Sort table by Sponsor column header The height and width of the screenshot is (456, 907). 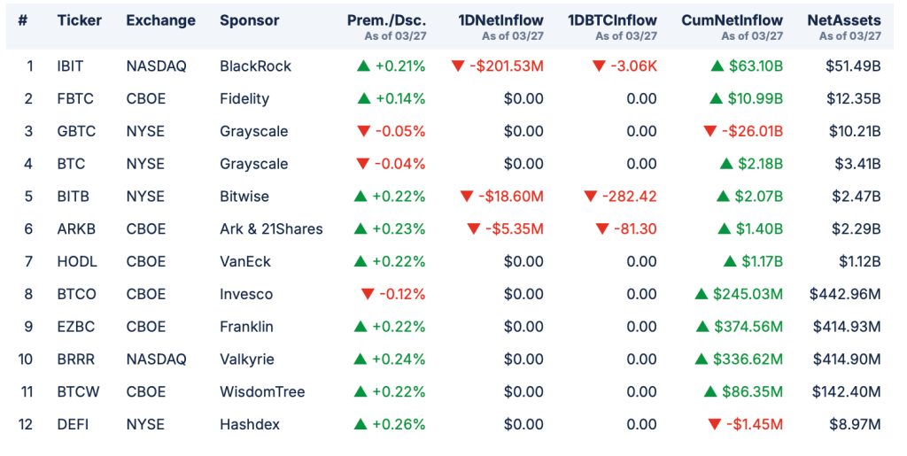(x=249, y=20)
